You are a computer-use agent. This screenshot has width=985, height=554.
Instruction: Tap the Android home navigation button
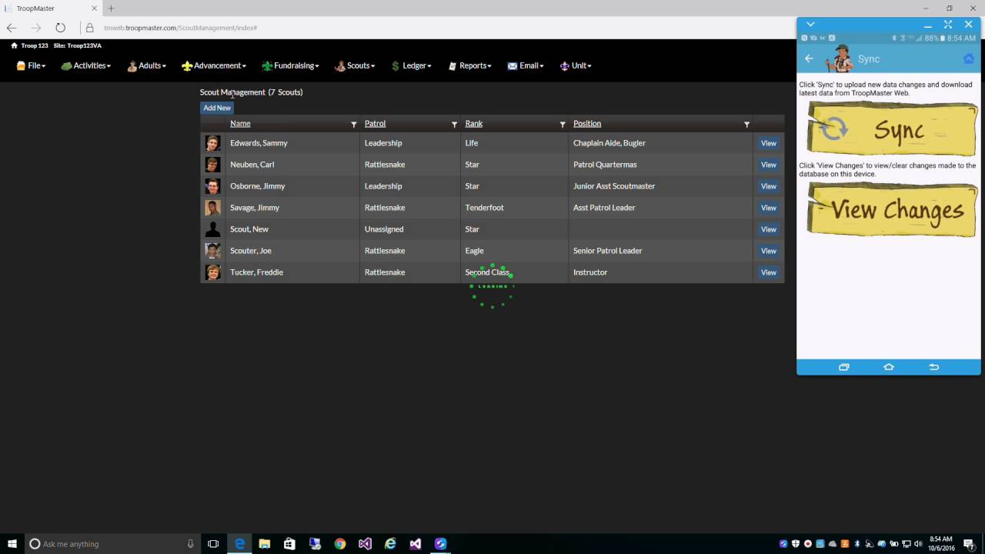click(889, 367)
